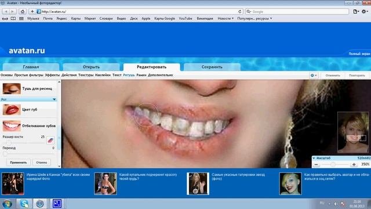Go to the Сохранить tab
This screenshot has width=371, height=209.
[x=212, y=67]
